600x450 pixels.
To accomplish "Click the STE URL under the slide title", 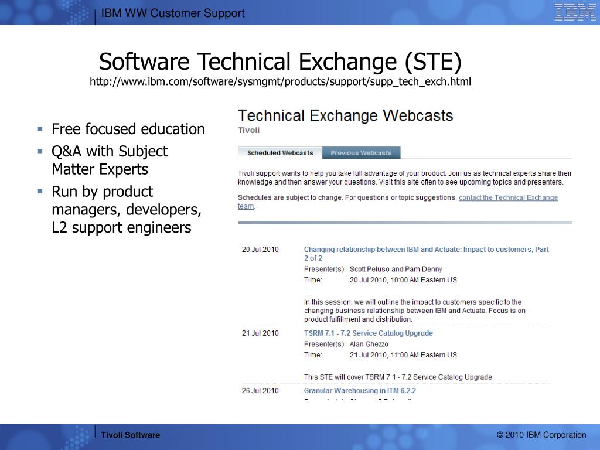I will pos(280,81).
